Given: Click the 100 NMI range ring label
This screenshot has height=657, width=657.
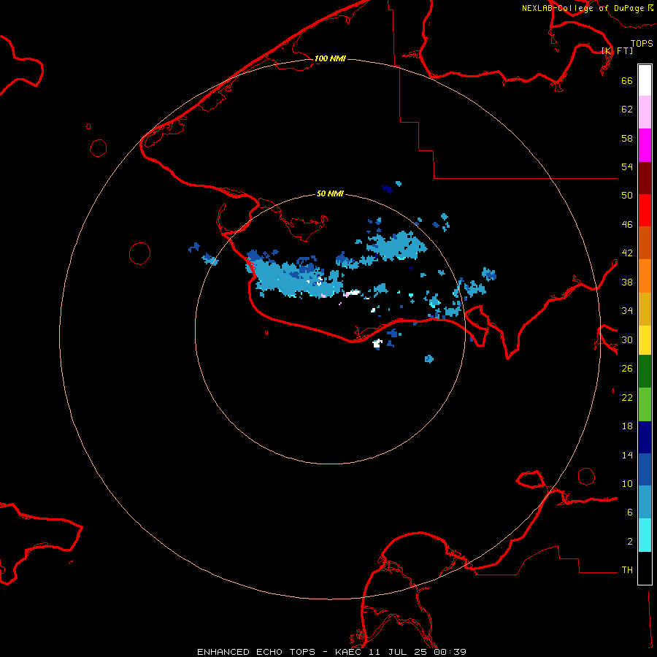Looking at the screenshot, I should coord(330,58).
